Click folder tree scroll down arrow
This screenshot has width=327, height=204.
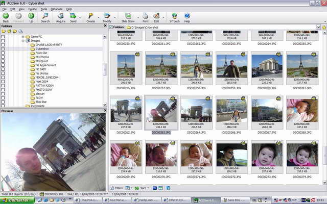coord(104,105)
